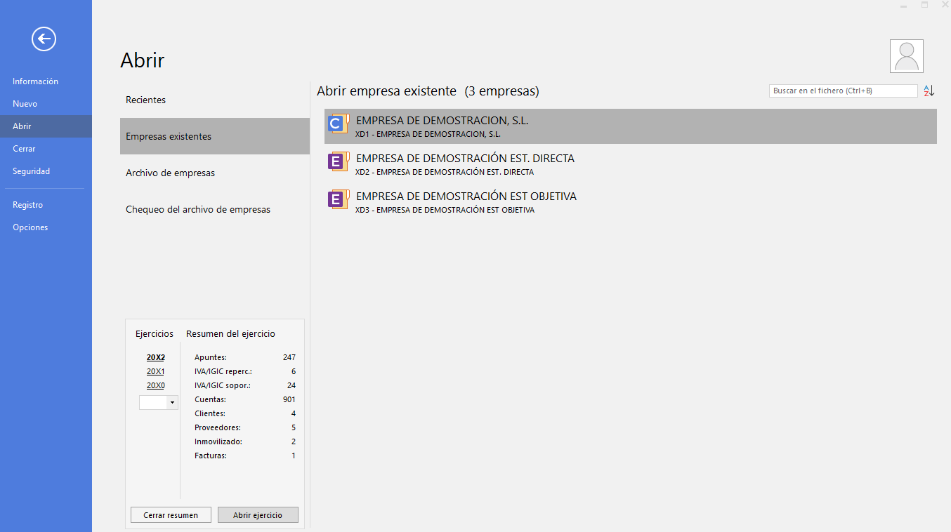Image resolution: width=951 pixels, height=532 pixels.
Task: Select fiscal year 20X0 link
Action: (x=155, y=385)
